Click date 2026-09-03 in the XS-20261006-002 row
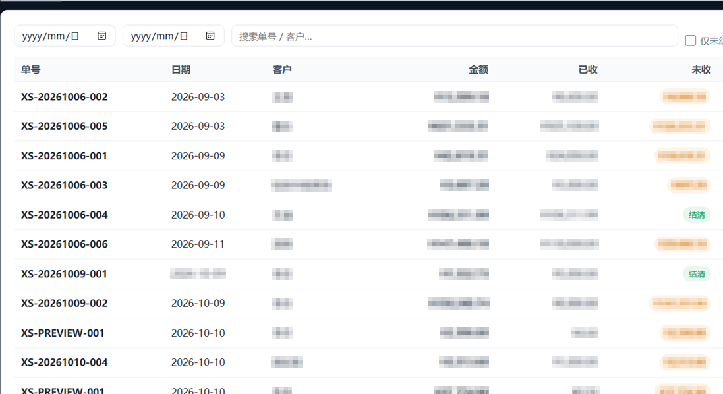This screenshot has height=394, width=723. [x=198, y=97]
